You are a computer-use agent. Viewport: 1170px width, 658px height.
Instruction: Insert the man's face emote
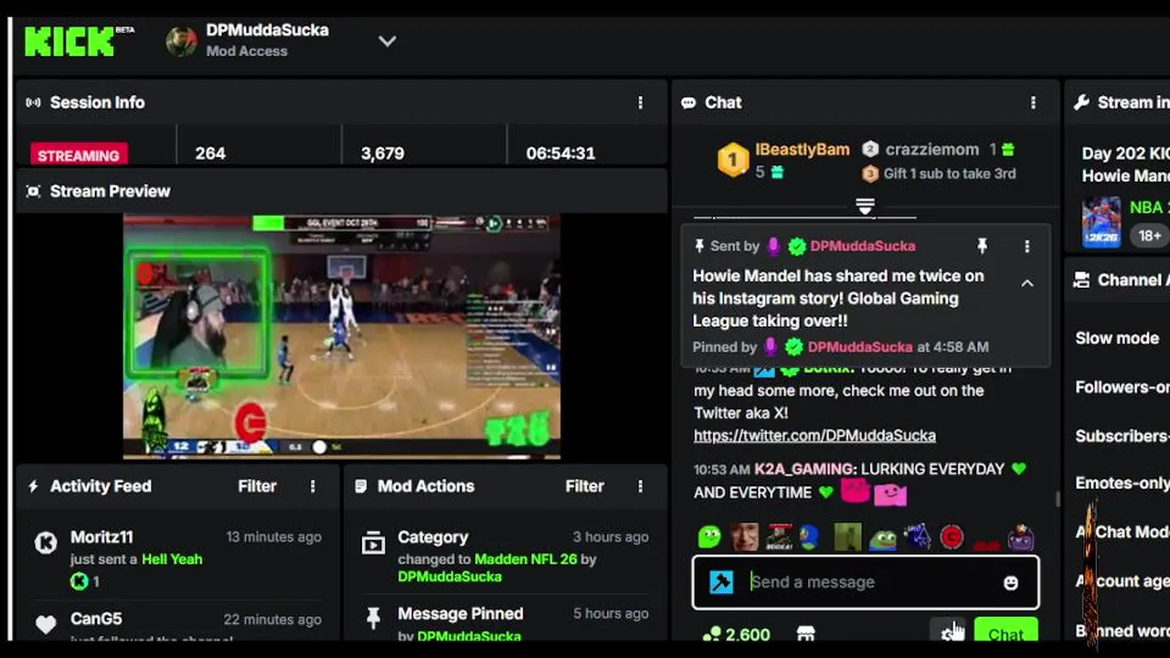tap(744, 536)
